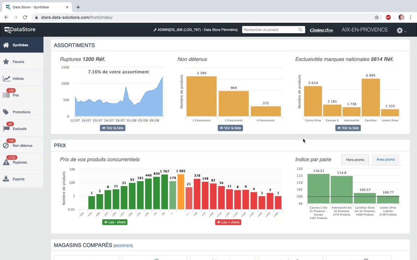View list under Exclusivités marques nationales

(348, 128)
